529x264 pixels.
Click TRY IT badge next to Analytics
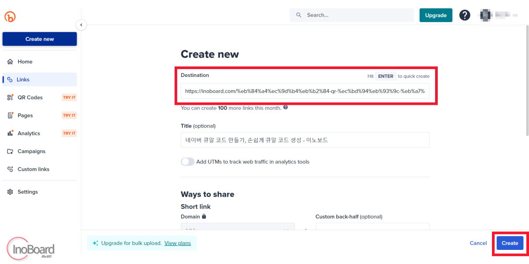pos(69,133)
